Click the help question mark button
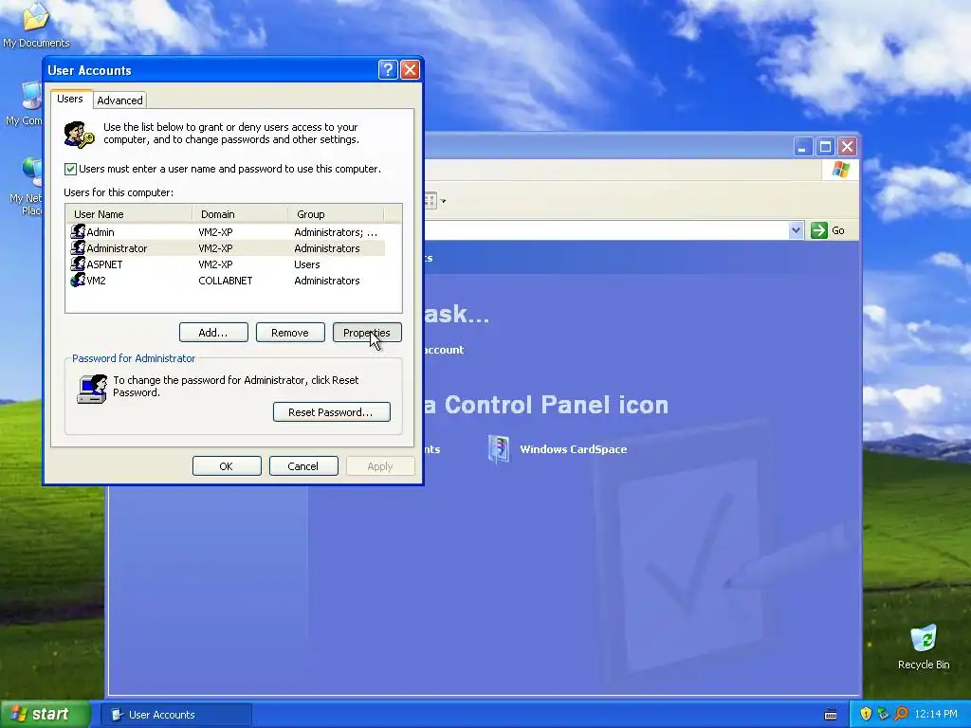The height and width of the screenshot is (728, 971). [x=388, y=69]
